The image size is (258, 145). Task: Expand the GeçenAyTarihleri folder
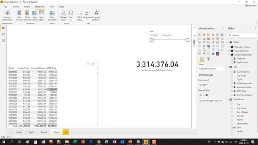(x=229, y=51)
